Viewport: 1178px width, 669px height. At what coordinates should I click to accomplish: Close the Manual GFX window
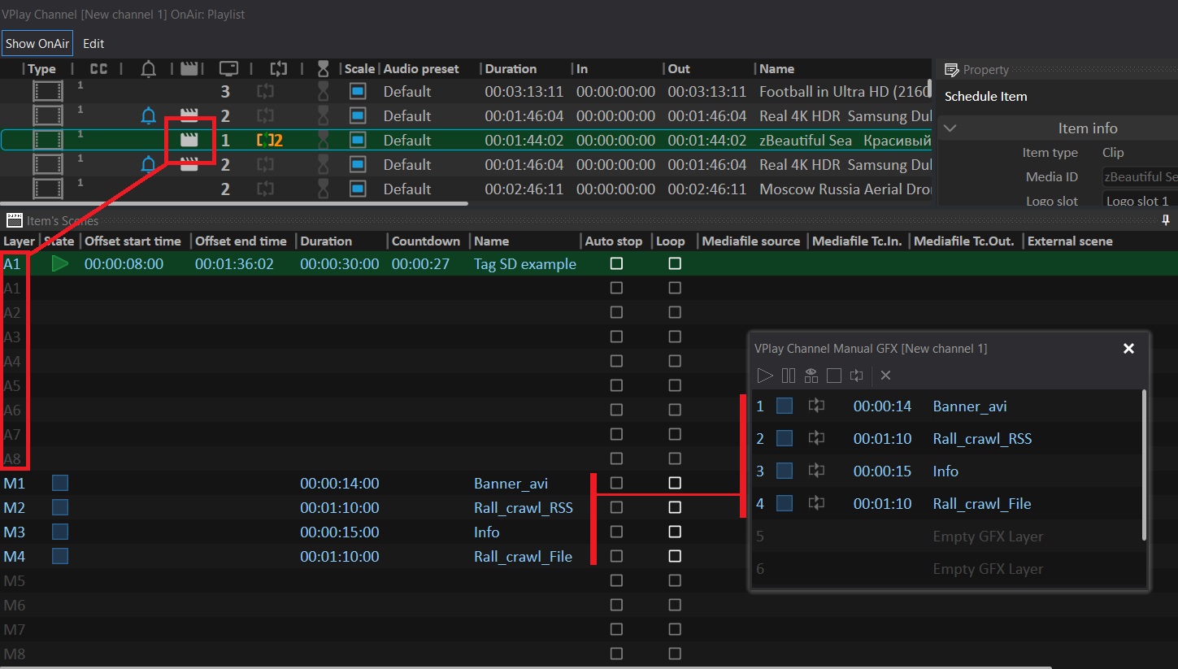[x=1128, y=348]
